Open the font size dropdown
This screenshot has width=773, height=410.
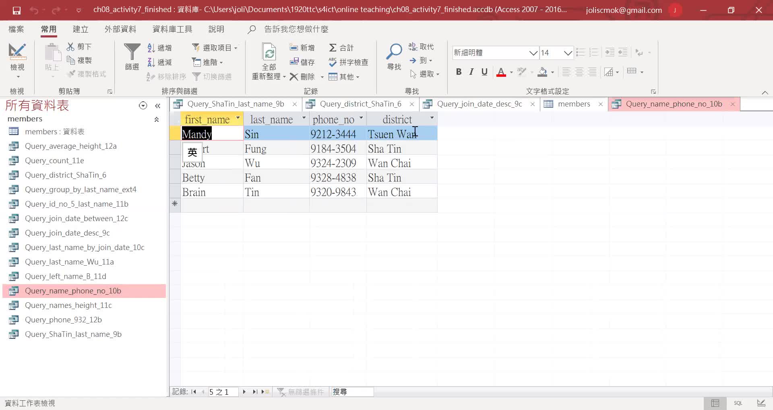[568, 53]
